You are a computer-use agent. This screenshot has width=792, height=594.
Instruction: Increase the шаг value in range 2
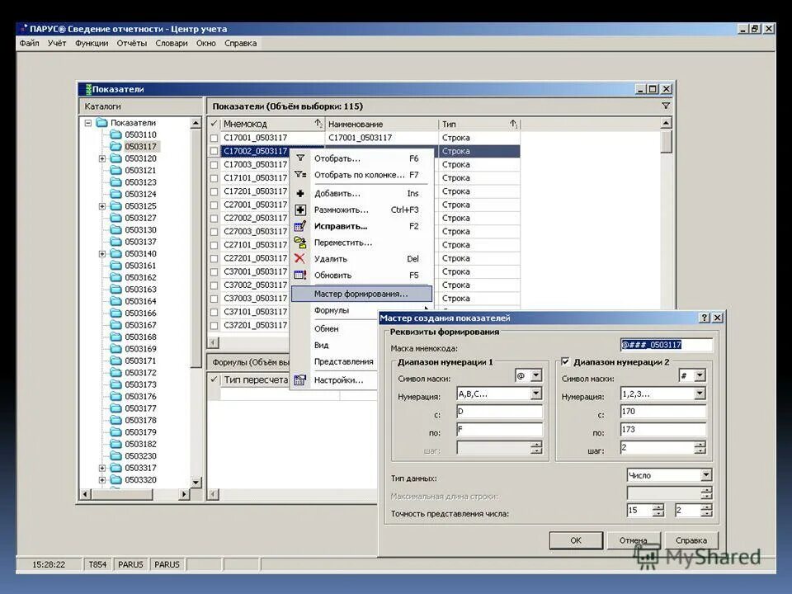pyautogui.click(x=700, y=444)
